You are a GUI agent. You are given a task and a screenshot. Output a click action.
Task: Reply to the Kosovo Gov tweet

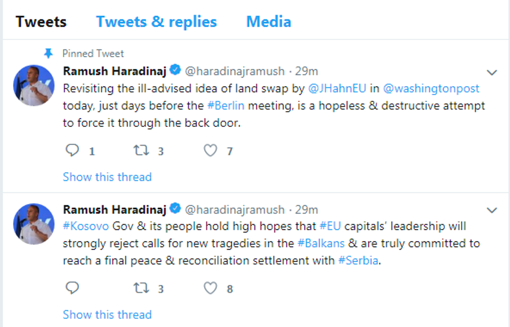[72, 289]
